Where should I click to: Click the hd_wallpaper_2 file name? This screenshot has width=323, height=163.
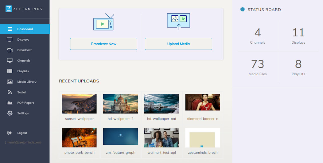pos(120,119)
